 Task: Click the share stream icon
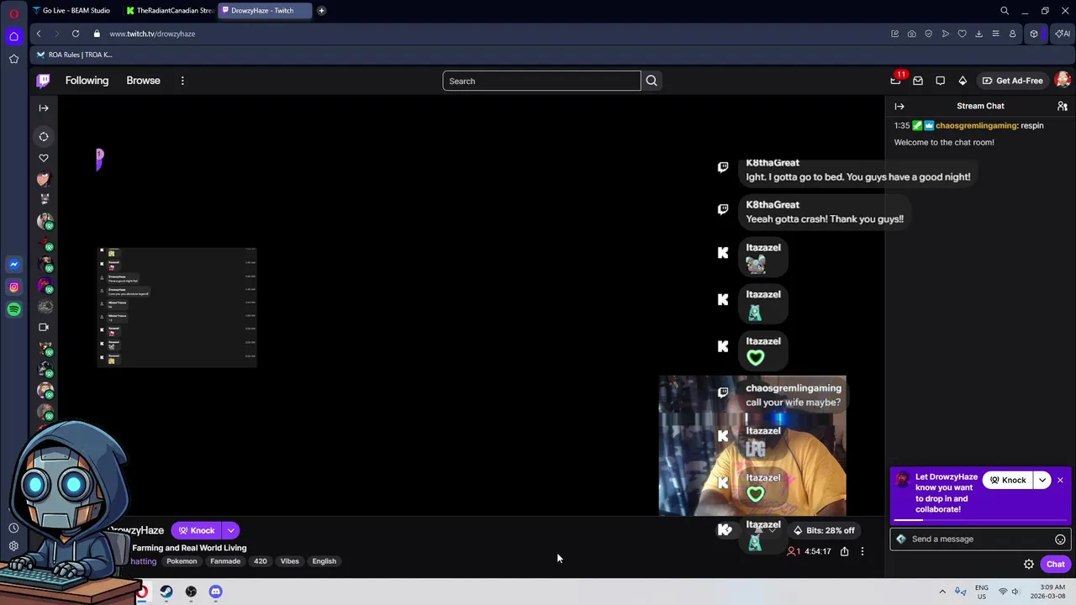pos(844,551)
